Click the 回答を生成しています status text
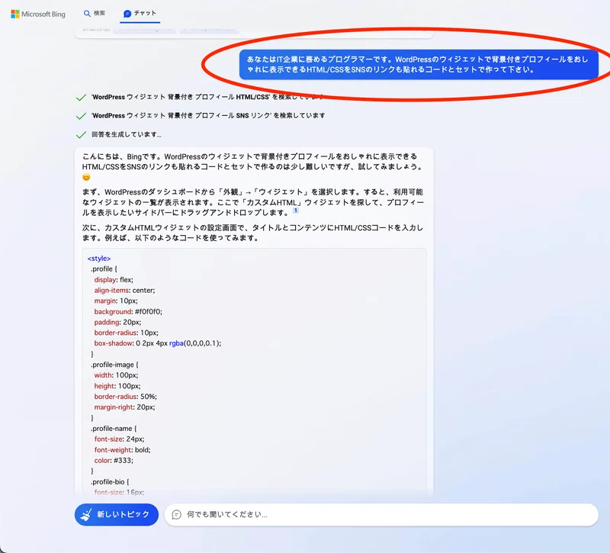Screen dimensions: 610x553 click(127, 134)
